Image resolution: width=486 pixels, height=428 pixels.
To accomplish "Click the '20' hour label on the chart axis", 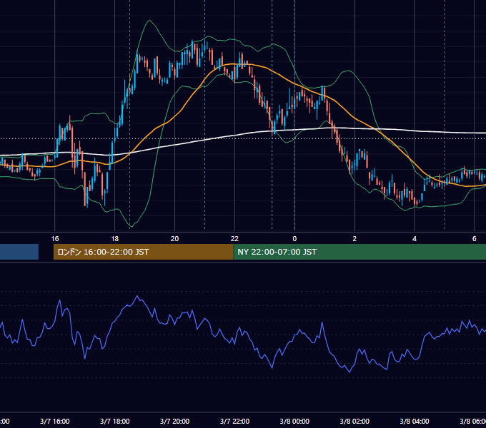I will pos(175,239).
